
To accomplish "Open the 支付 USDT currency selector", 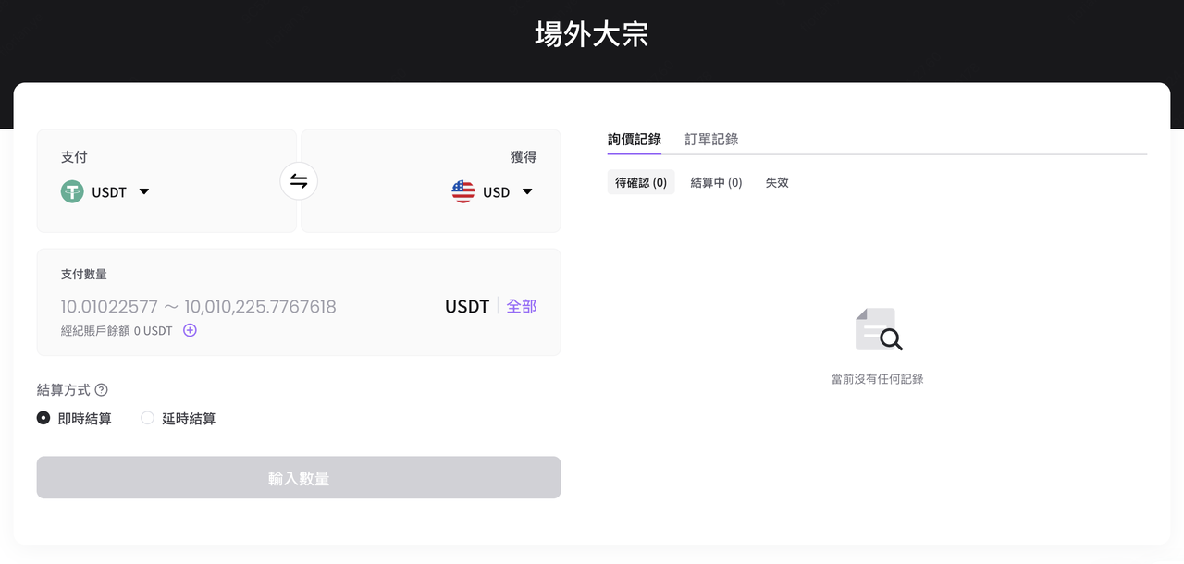I will point(105,192).
